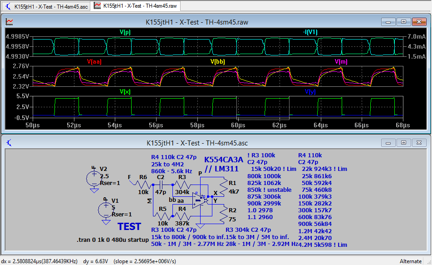Click the schematic window system menu icon

point(9,142)
